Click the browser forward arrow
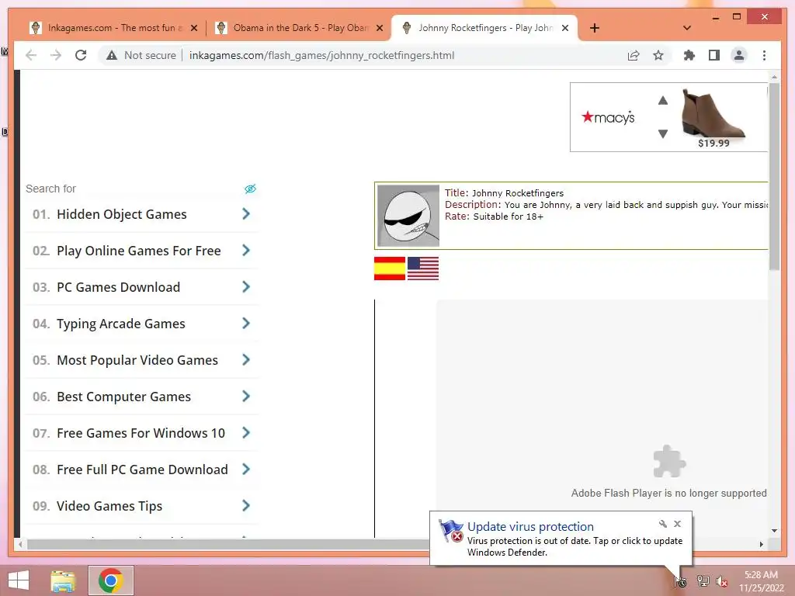Image resolution: width=795 pixels, height=596 pixels. point(56,55)
